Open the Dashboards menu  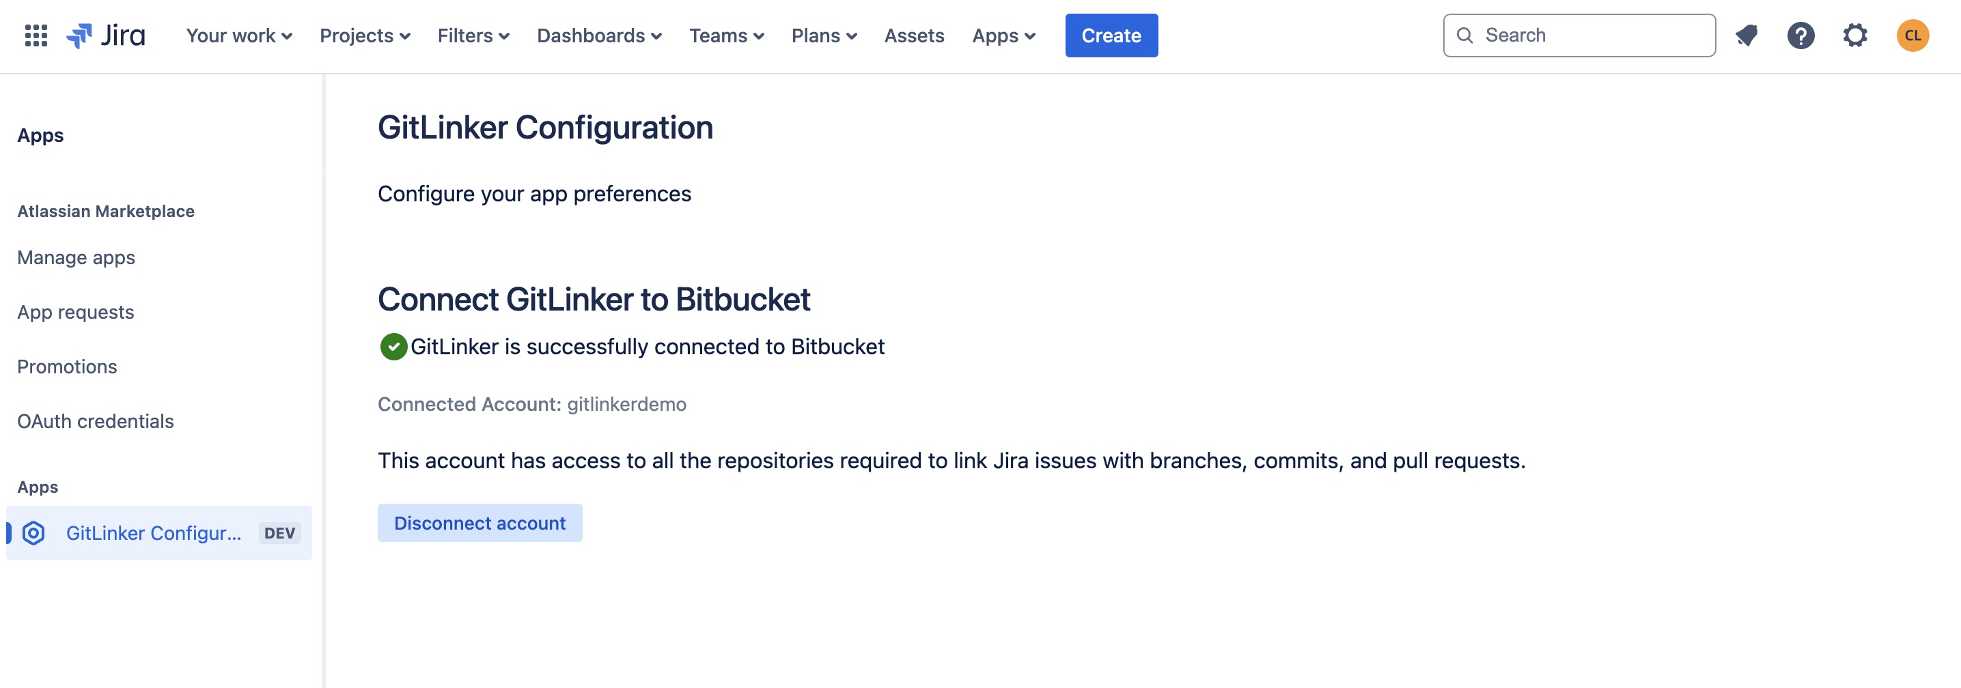coord(599,35)
